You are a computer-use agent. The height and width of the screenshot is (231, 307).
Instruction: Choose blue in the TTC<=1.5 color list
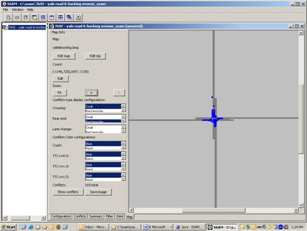103,175
